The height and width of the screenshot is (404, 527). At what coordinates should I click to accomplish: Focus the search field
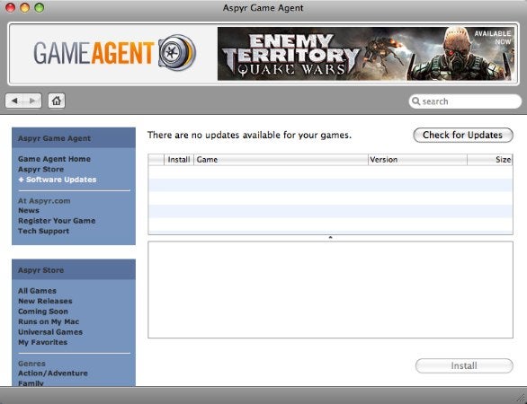[465, 101]
